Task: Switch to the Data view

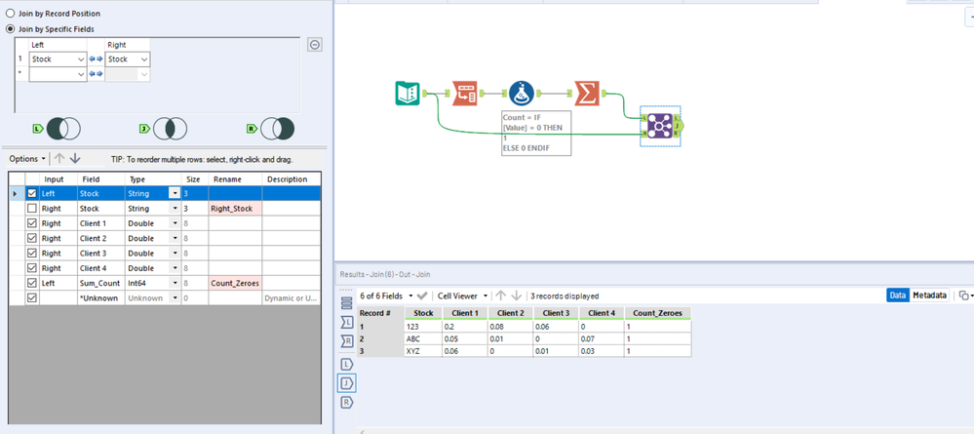Action: coord(898,296)
